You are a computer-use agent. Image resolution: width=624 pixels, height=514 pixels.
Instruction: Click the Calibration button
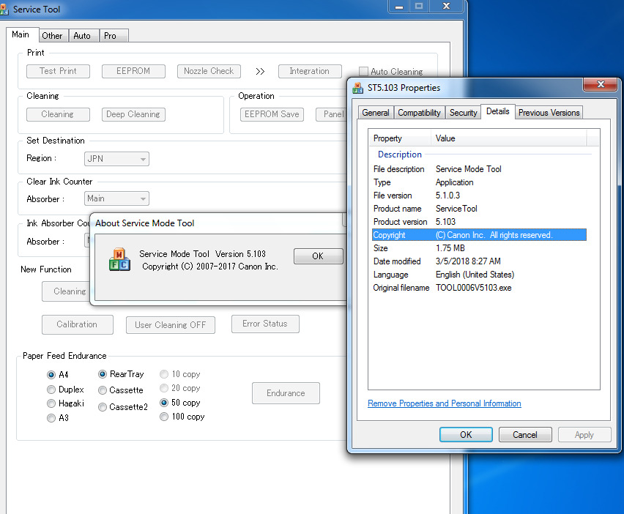[77, 324]
